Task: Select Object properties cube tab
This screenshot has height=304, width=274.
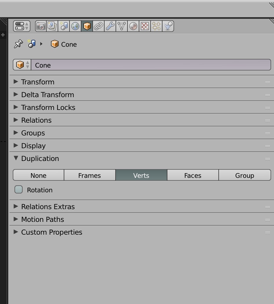Action: click(x=87, y=26)
